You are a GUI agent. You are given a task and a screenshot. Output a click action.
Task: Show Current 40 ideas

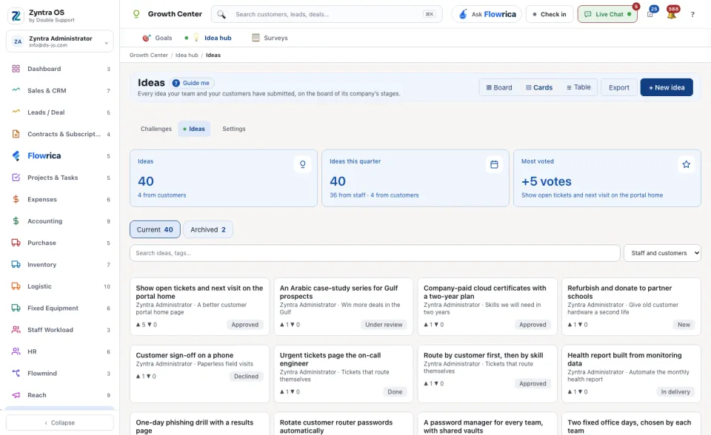155,230
